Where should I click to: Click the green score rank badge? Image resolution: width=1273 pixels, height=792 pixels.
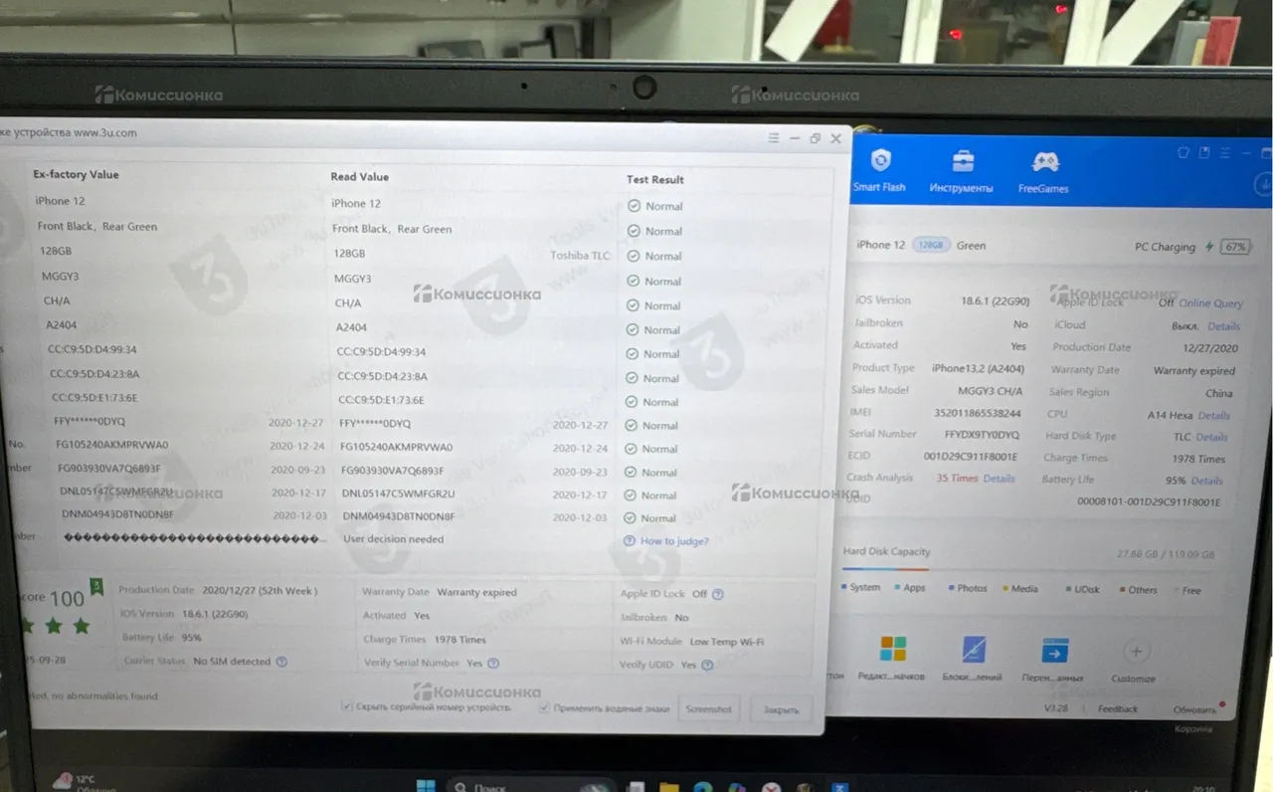(x=96, y=586)
